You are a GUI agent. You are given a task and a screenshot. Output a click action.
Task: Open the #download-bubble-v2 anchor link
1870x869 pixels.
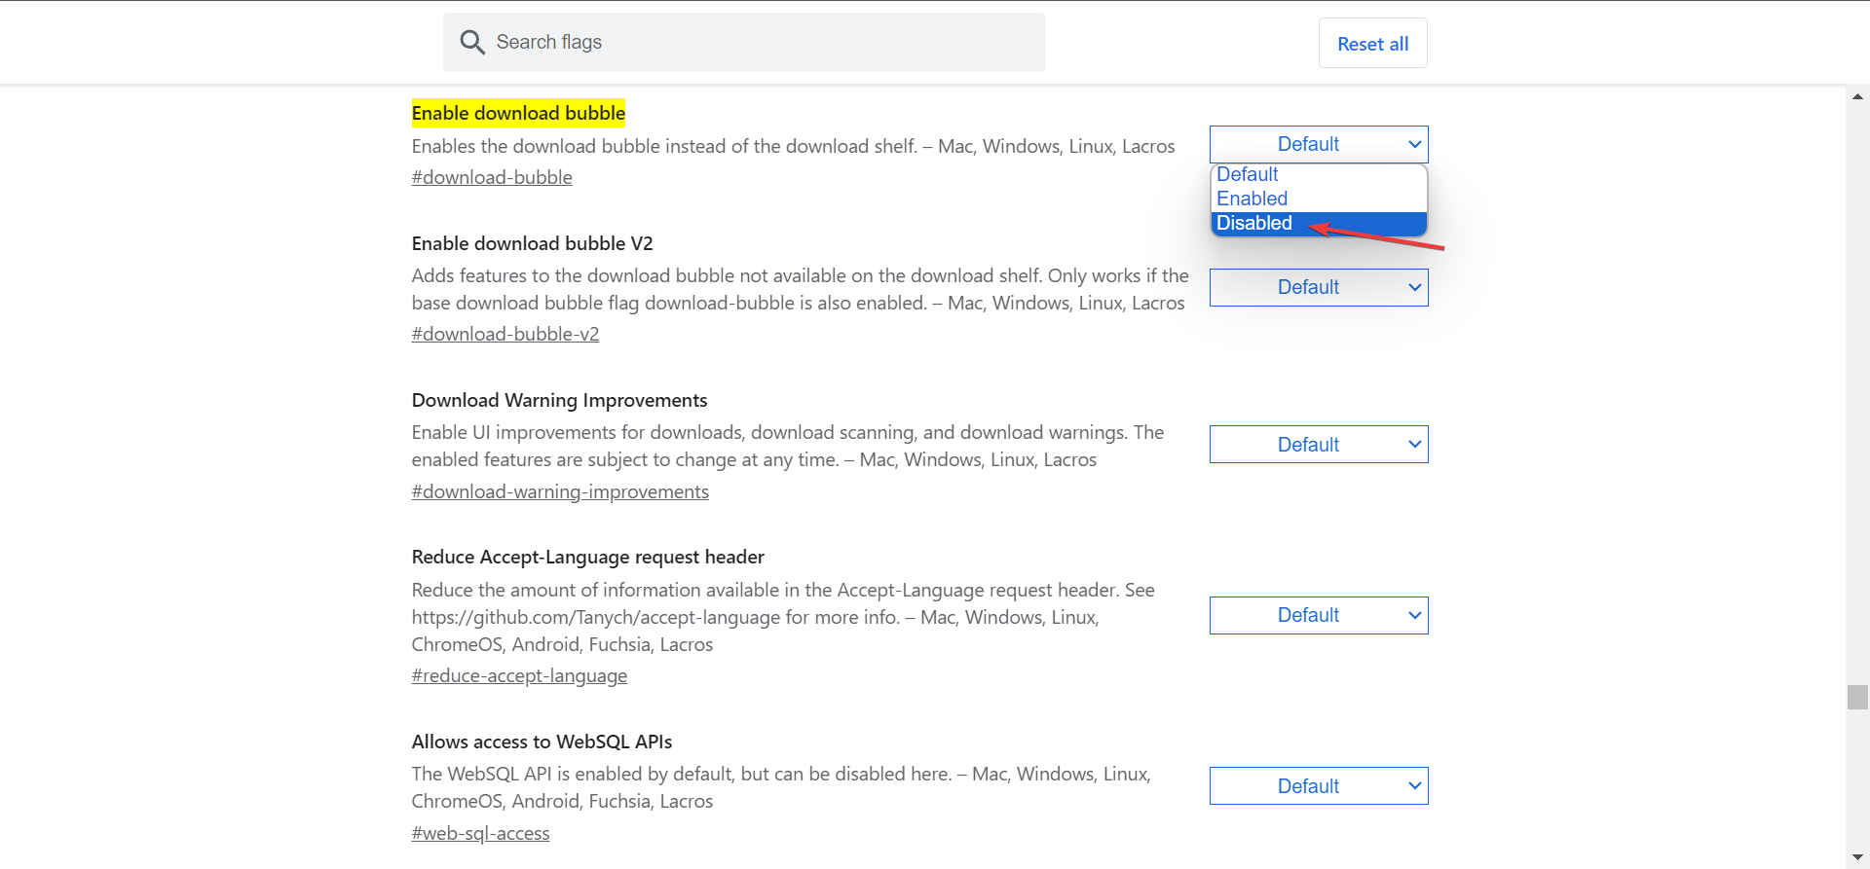(505, 335)
